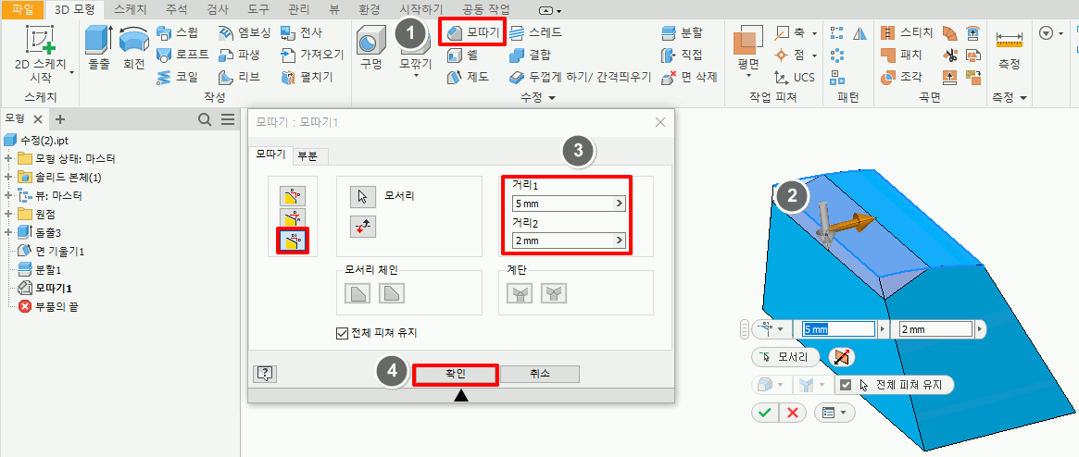Select the two-distance chamfer mode button
Viewport: 1079px width, 457px height.
point(295,241)
